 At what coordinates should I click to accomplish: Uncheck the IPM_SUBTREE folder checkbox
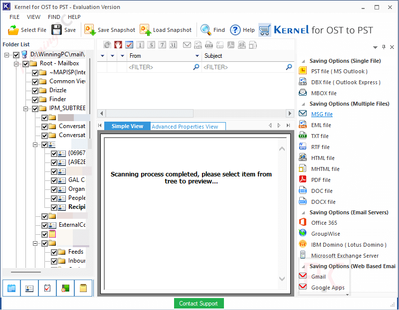pos(35,109)
